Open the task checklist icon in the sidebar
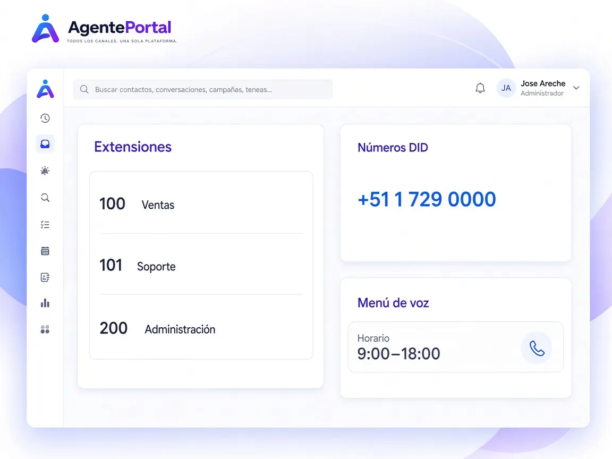The width and height of the screenshot is (612, 459). [x=45, y=224]
